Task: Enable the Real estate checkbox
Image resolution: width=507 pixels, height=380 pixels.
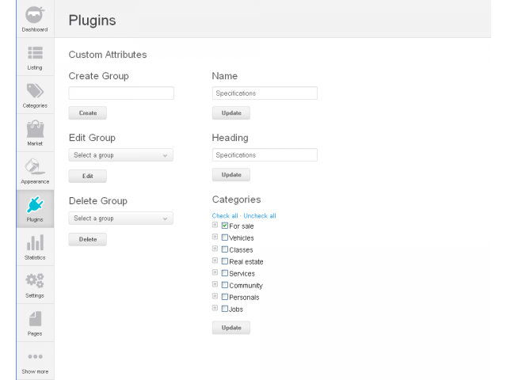Action: (x=225, y=261)
